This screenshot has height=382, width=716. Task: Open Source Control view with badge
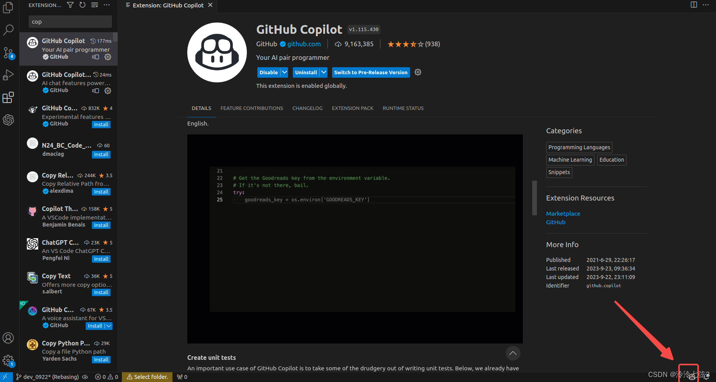[x=8, y=53]
